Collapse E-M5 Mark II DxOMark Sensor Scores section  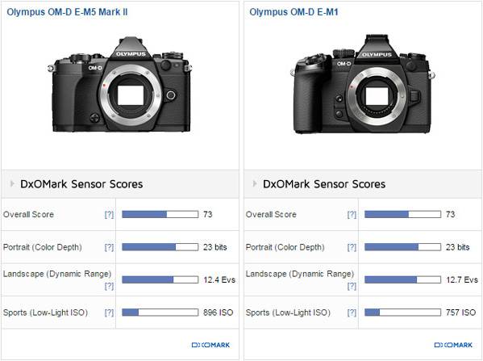tap(12, 184)
